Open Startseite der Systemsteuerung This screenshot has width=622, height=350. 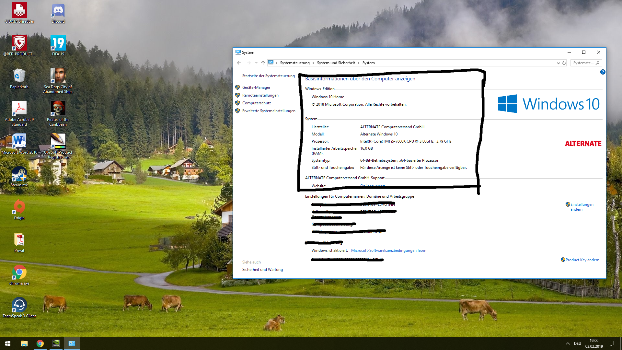(269, 76)
